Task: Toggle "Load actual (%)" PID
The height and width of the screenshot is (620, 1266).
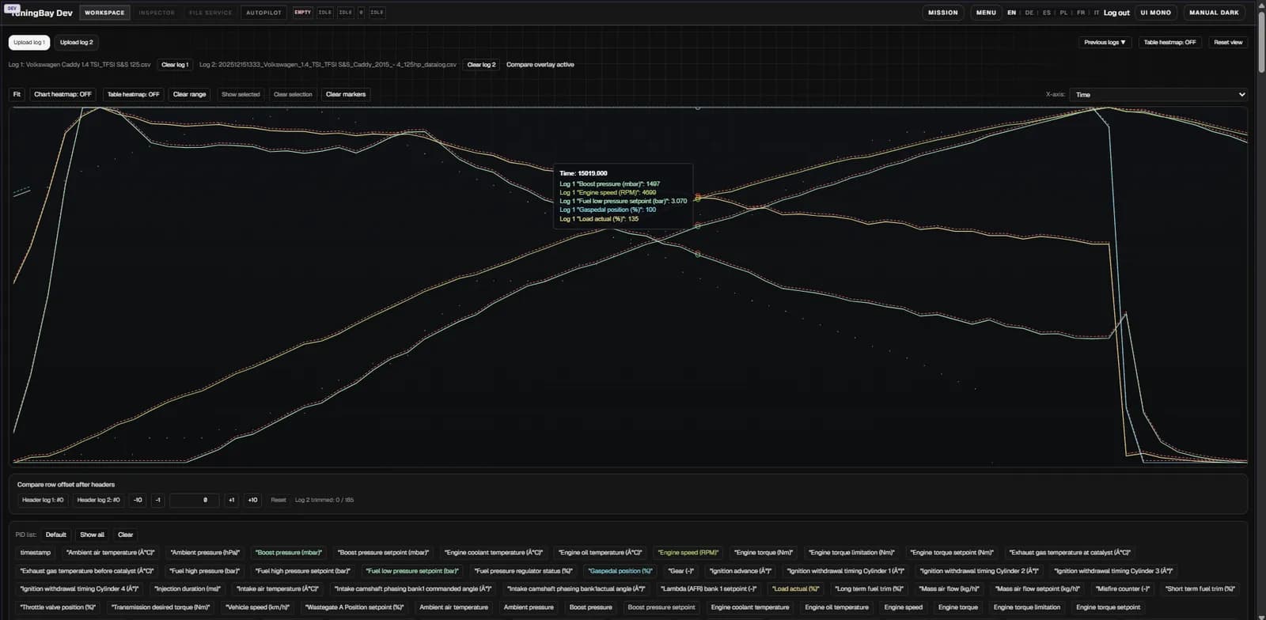Action: tap(795, 589)
